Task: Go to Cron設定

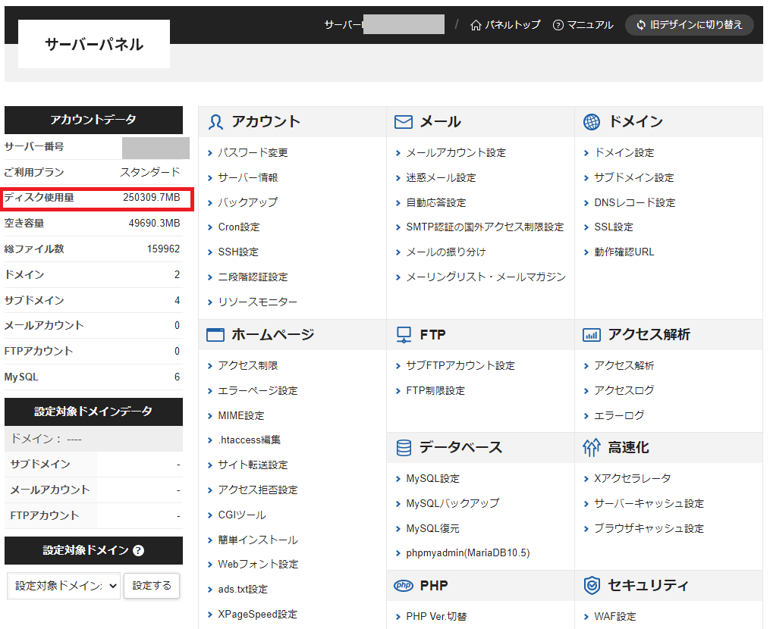Action: coord(239,227)
